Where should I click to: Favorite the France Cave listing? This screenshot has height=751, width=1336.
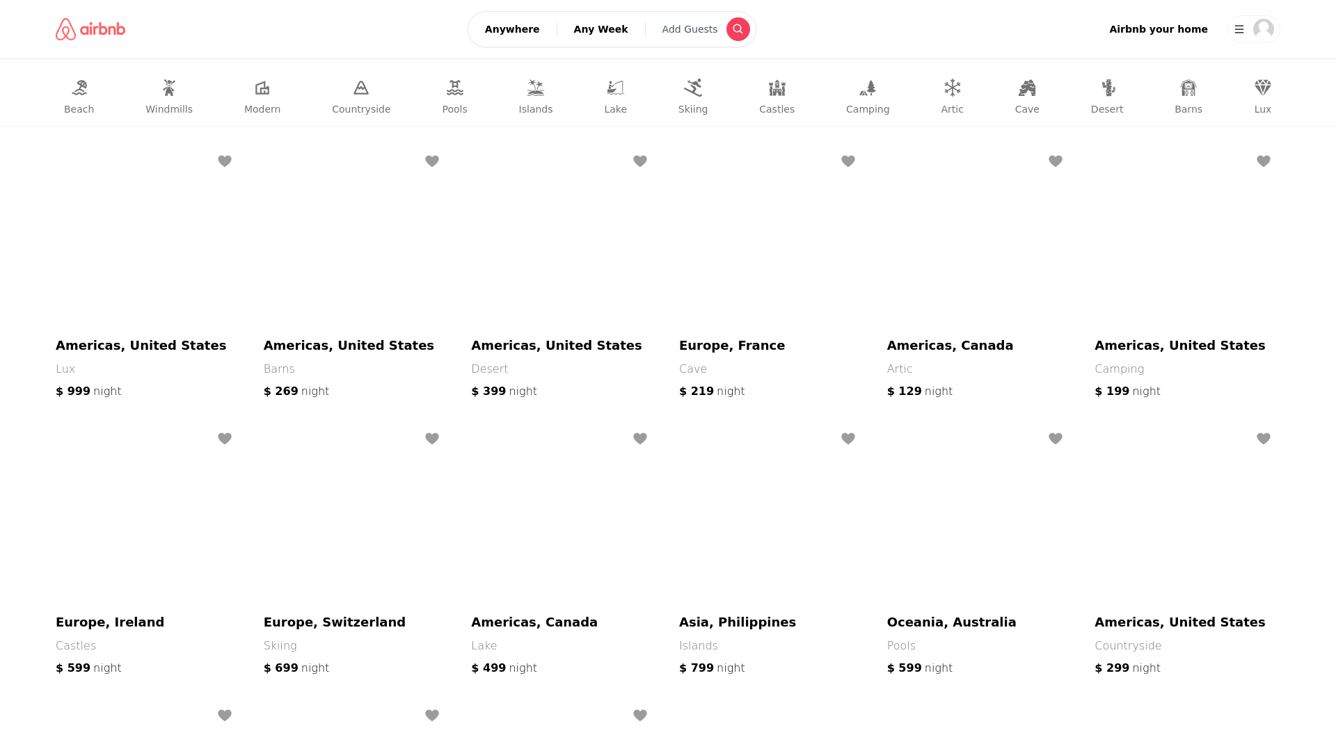(848, 161)
